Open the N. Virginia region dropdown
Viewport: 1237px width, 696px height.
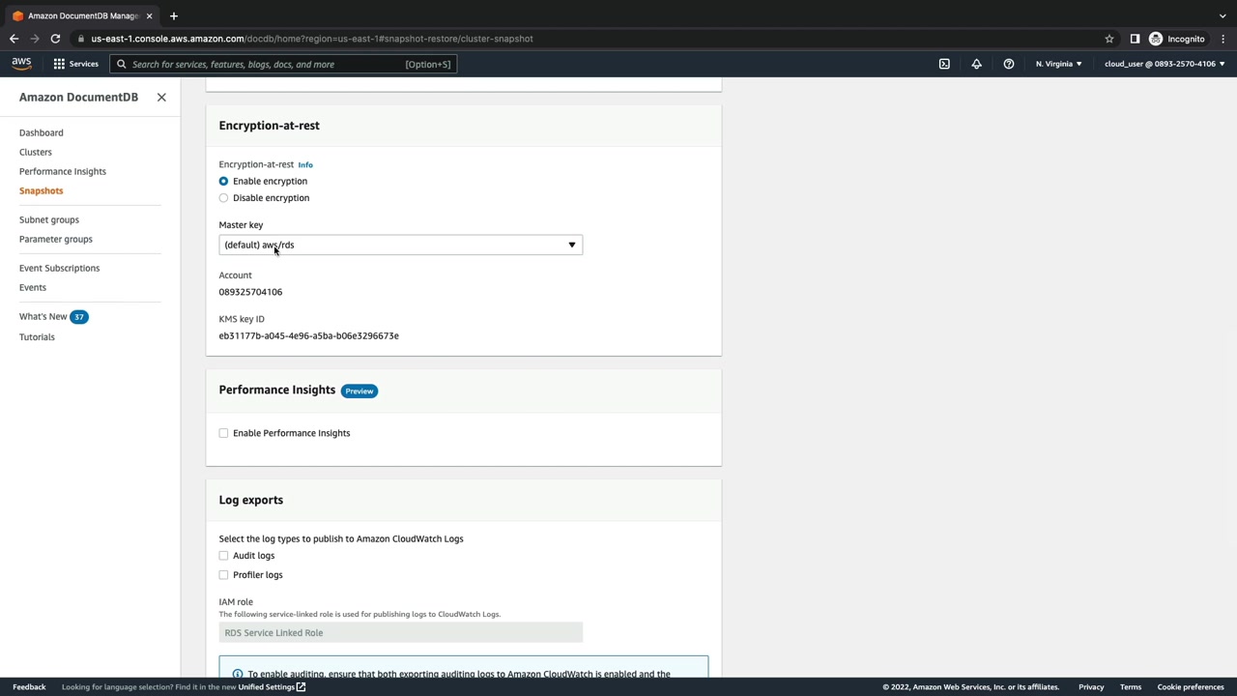coord(1058,64)
